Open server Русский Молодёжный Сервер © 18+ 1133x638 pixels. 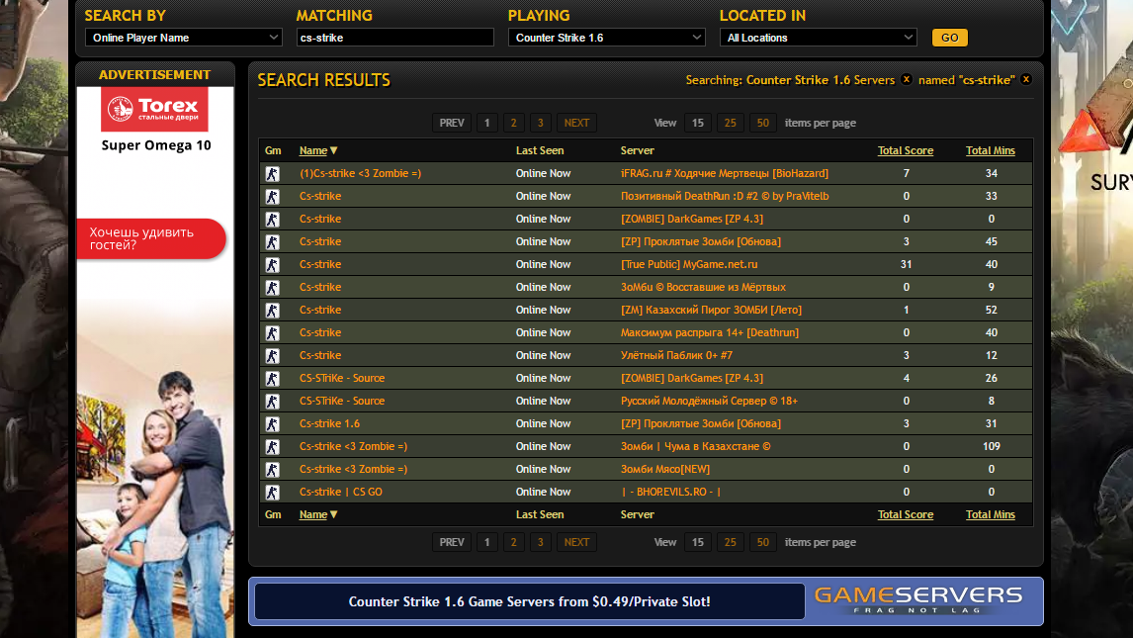point(709,401)
